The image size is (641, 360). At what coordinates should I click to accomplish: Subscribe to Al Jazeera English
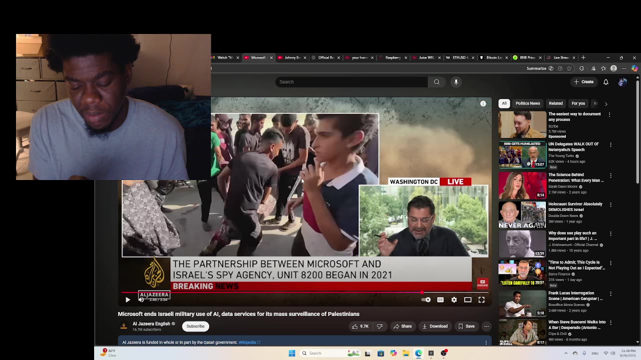pyautogui.click(x=195, y=326)
